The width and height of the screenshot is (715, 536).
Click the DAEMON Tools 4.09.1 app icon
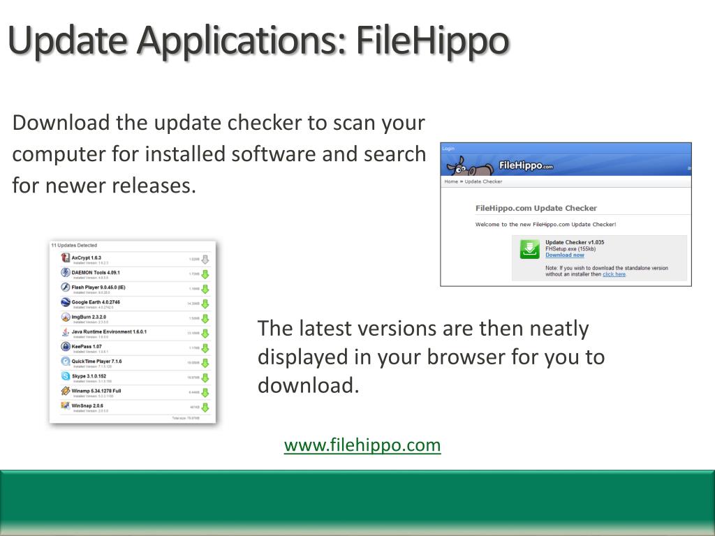pos(65,273)
